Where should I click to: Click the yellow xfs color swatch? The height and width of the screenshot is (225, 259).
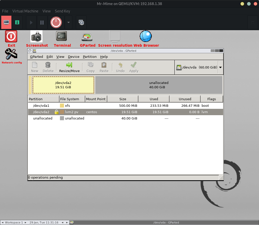(62, 106)
